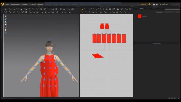Click the three-vertical-bars icon in the 2D toolbar
Image resolution: width=181 pixels, height=102 pixels.
118,9
